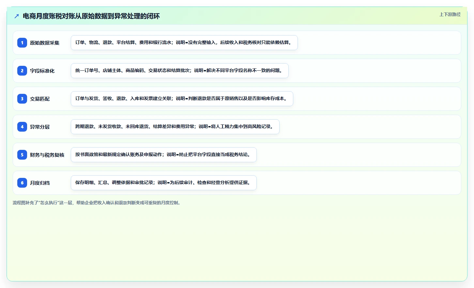This screenshot has height=288, width=474.
Task: Open the description box starting 订单与发货
Action: 182,99
